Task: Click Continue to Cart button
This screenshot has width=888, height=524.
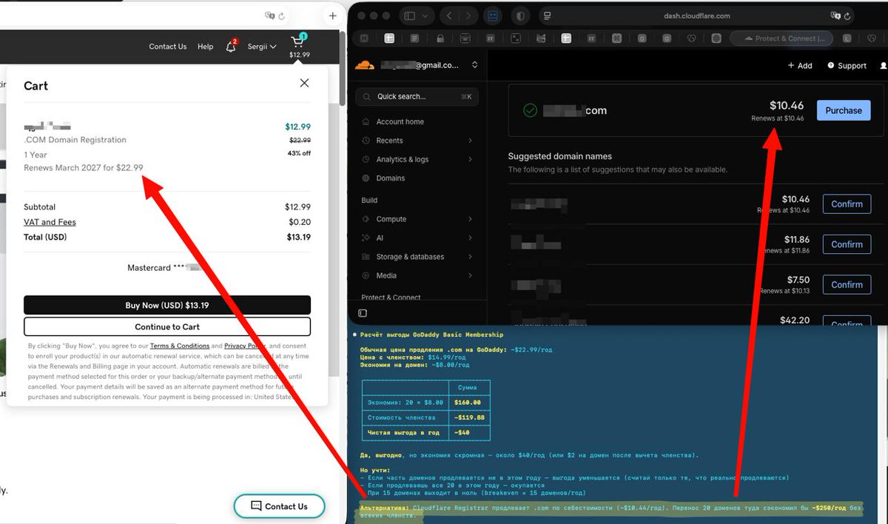Action: (167, 326)
